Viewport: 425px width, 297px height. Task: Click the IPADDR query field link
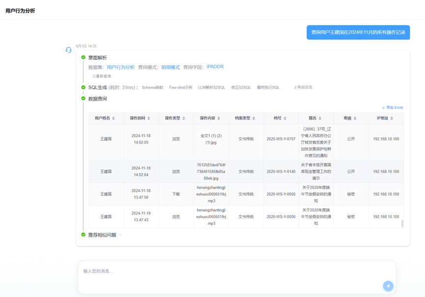tap(215, 67)
